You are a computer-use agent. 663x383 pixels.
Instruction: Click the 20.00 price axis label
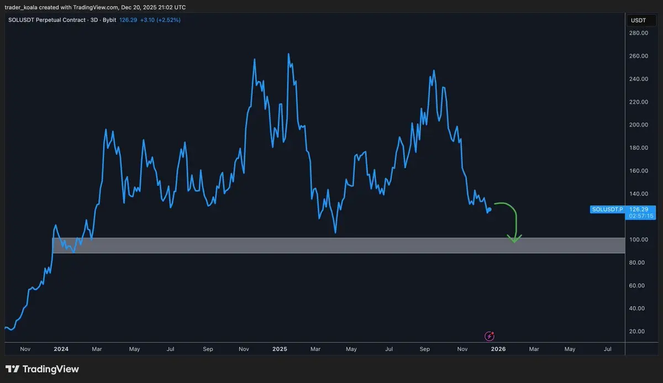[x=636, y=332]
